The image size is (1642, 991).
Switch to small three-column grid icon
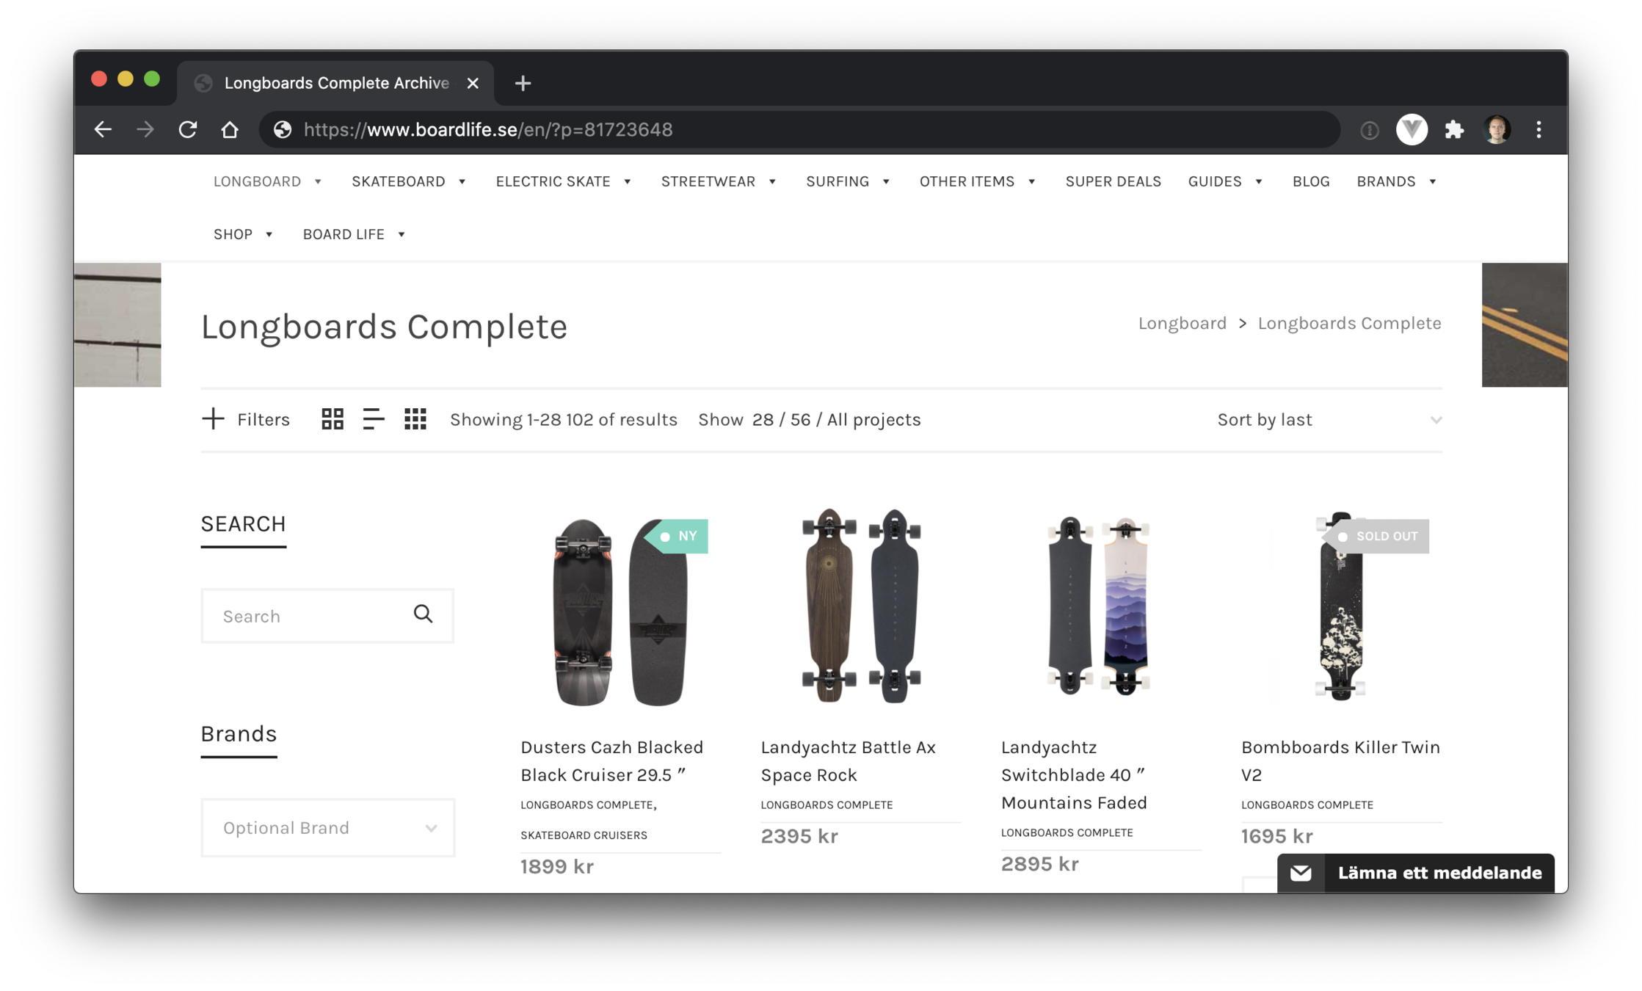pyautogui.click(x=415, y=419)
